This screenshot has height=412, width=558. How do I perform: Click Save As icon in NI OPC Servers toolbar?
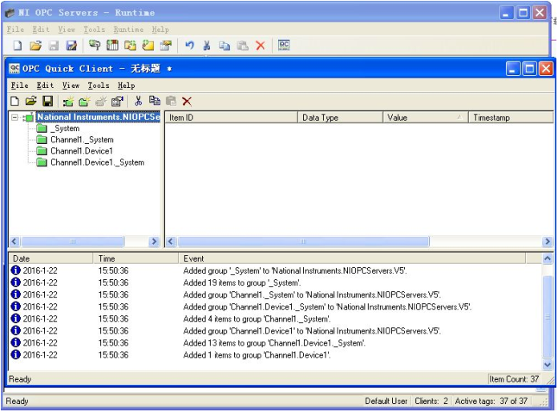[71, 46]
